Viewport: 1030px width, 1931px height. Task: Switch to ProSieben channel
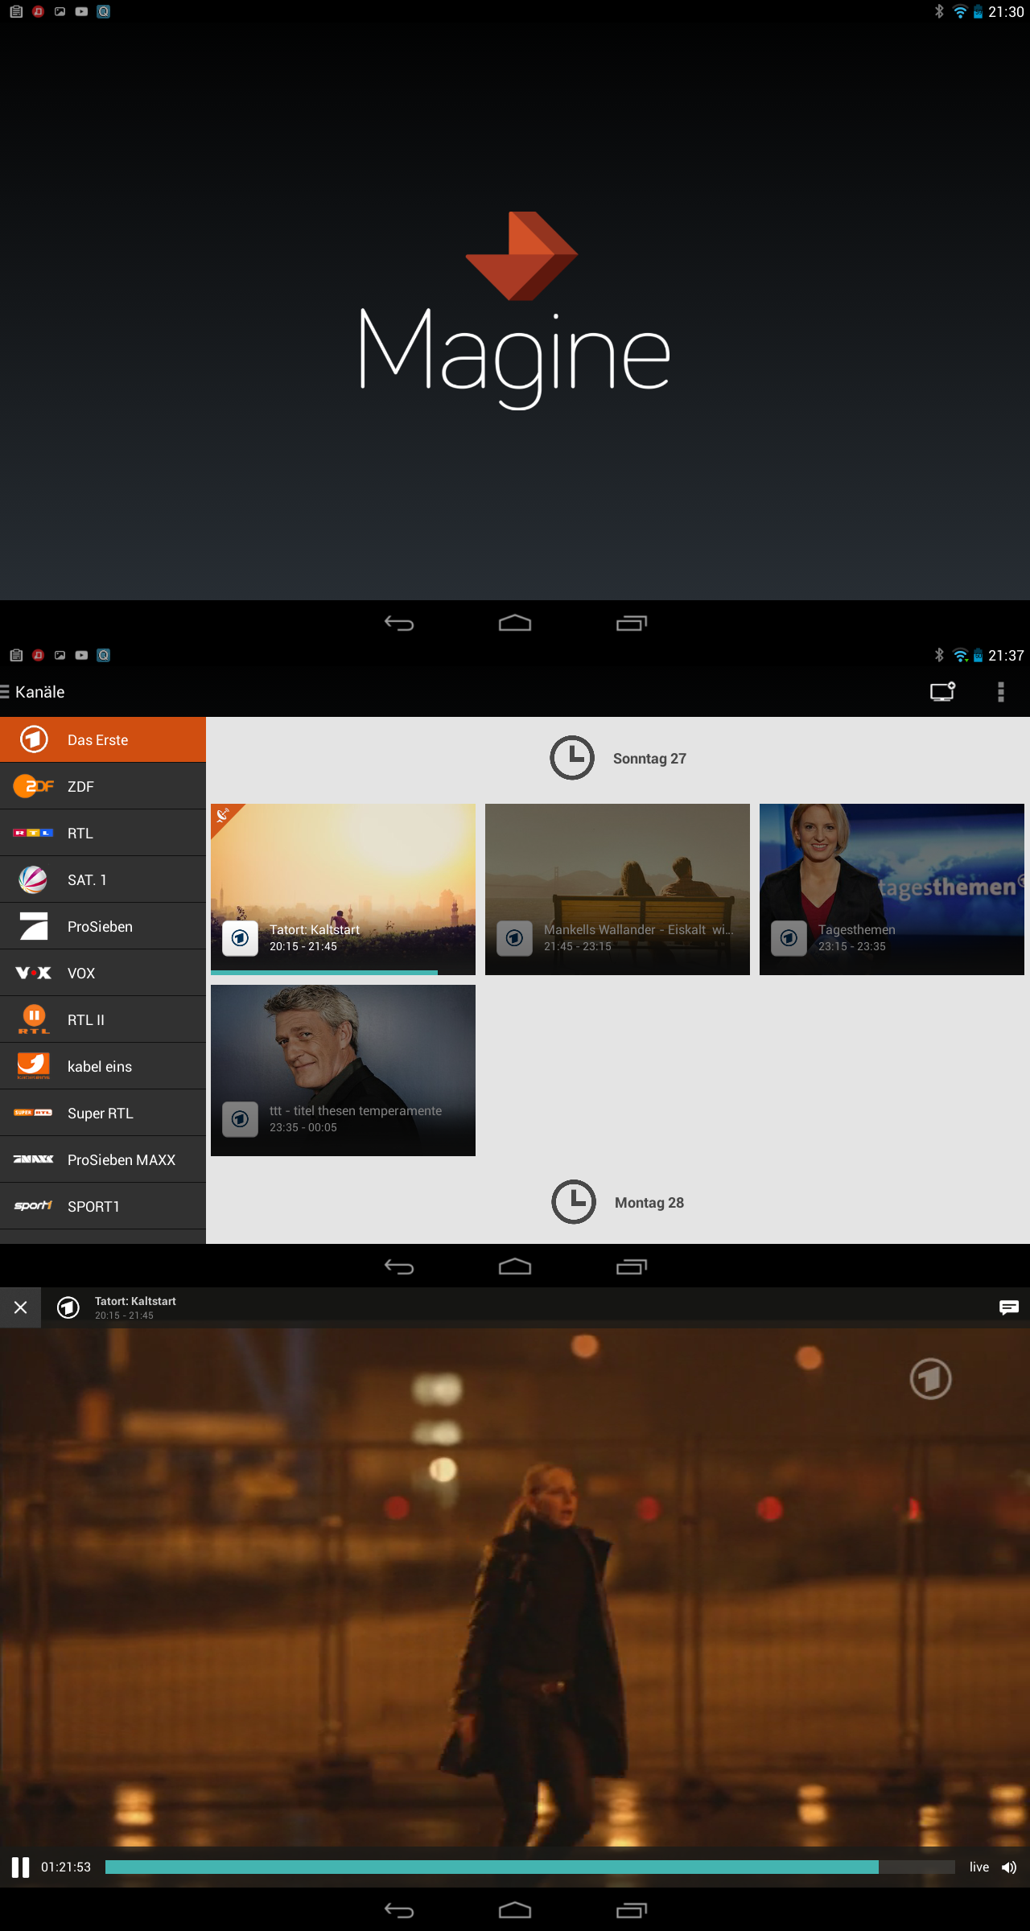click(x=103, y=927)
